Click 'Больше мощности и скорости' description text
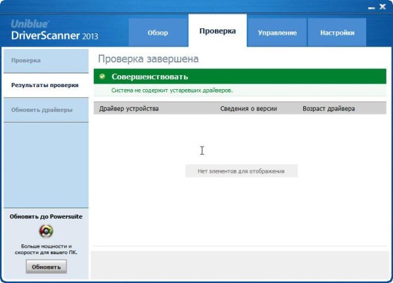This screenshot has height=283, width=393. (x=46, y=249)
